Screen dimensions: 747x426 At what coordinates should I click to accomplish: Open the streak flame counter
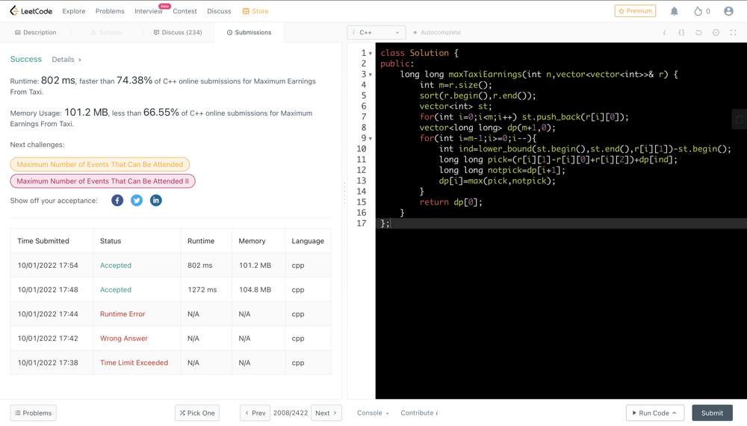(x=701, y=11)
